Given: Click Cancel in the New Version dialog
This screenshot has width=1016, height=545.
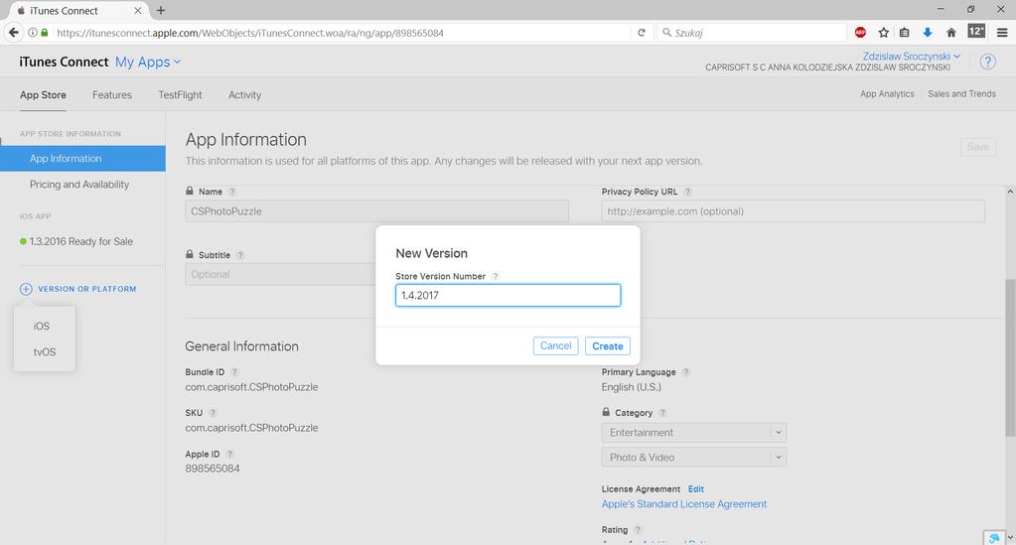Looking at the screenshot, I should point(556,346).
